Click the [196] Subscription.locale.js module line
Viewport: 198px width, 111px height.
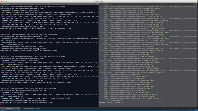tap(133, 98)
